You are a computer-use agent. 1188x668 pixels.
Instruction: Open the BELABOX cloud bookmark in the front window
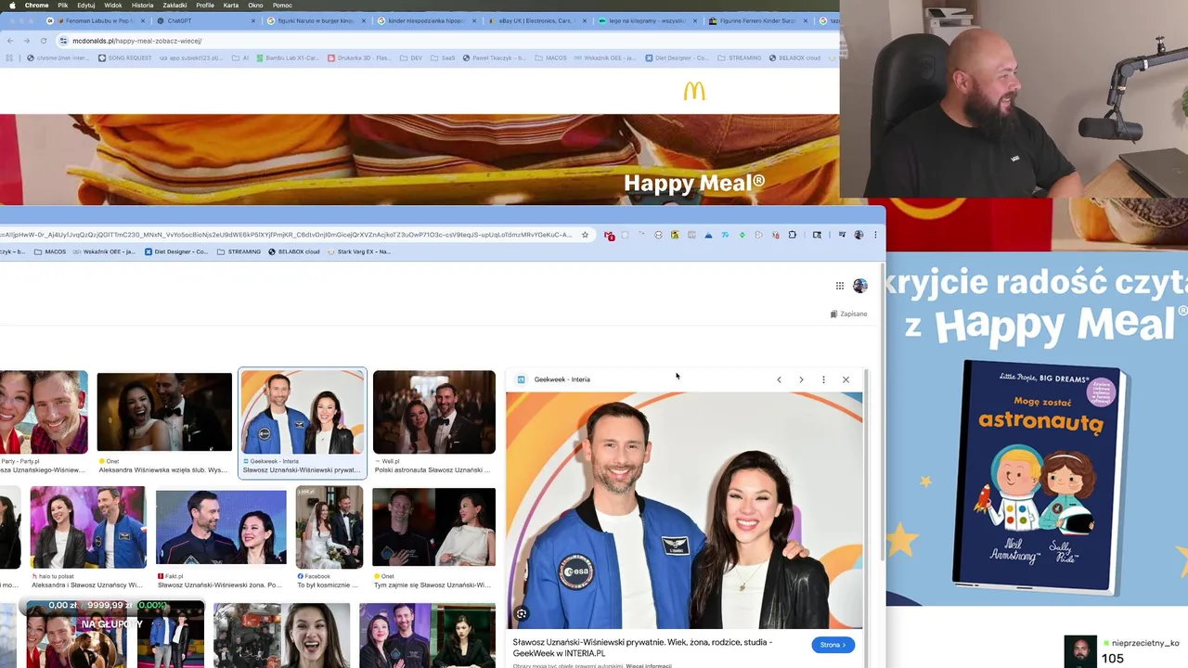coord(294,251)
